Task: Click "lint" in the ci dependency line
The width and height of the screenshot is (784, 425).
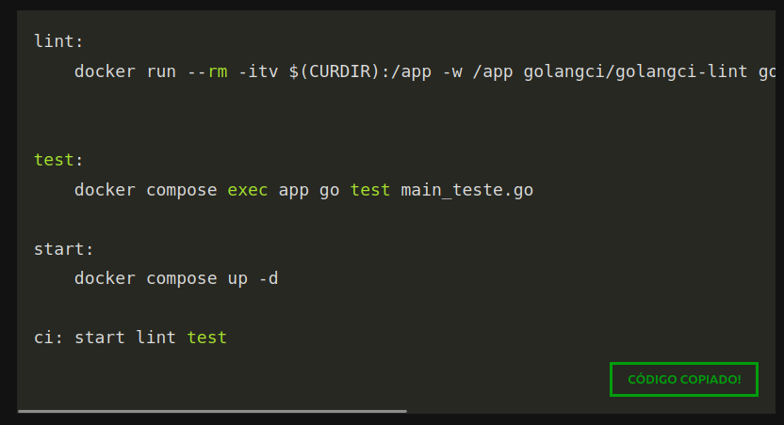Action: (x=155, y=337)
